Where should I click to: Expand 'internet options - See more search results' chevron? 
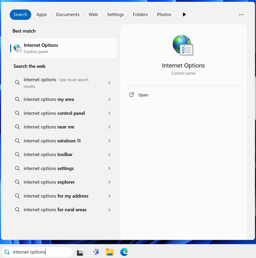point(109,82)
